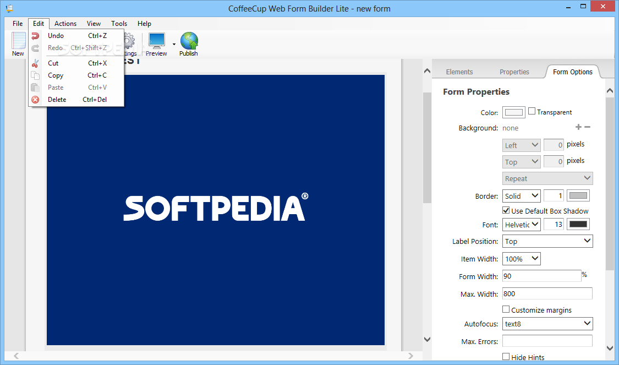Click the Form Options panel scroll down arrow
Image resolution: width=619 pixels, height=365 pixels.
tap(610, 348)
